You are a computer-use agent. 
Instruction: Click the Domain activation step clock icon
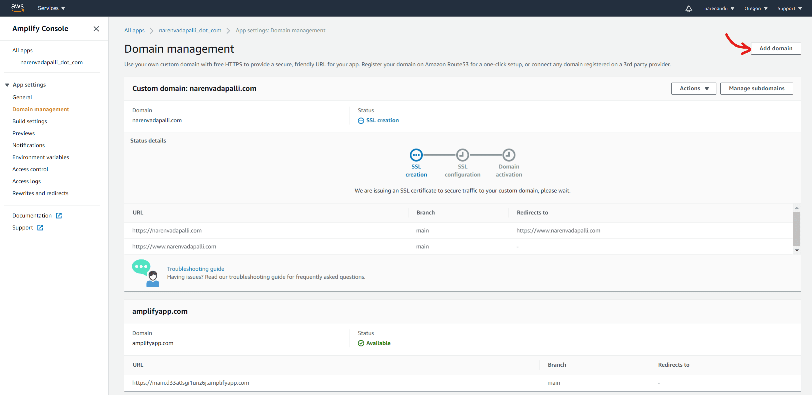click(x=509, y=155)
